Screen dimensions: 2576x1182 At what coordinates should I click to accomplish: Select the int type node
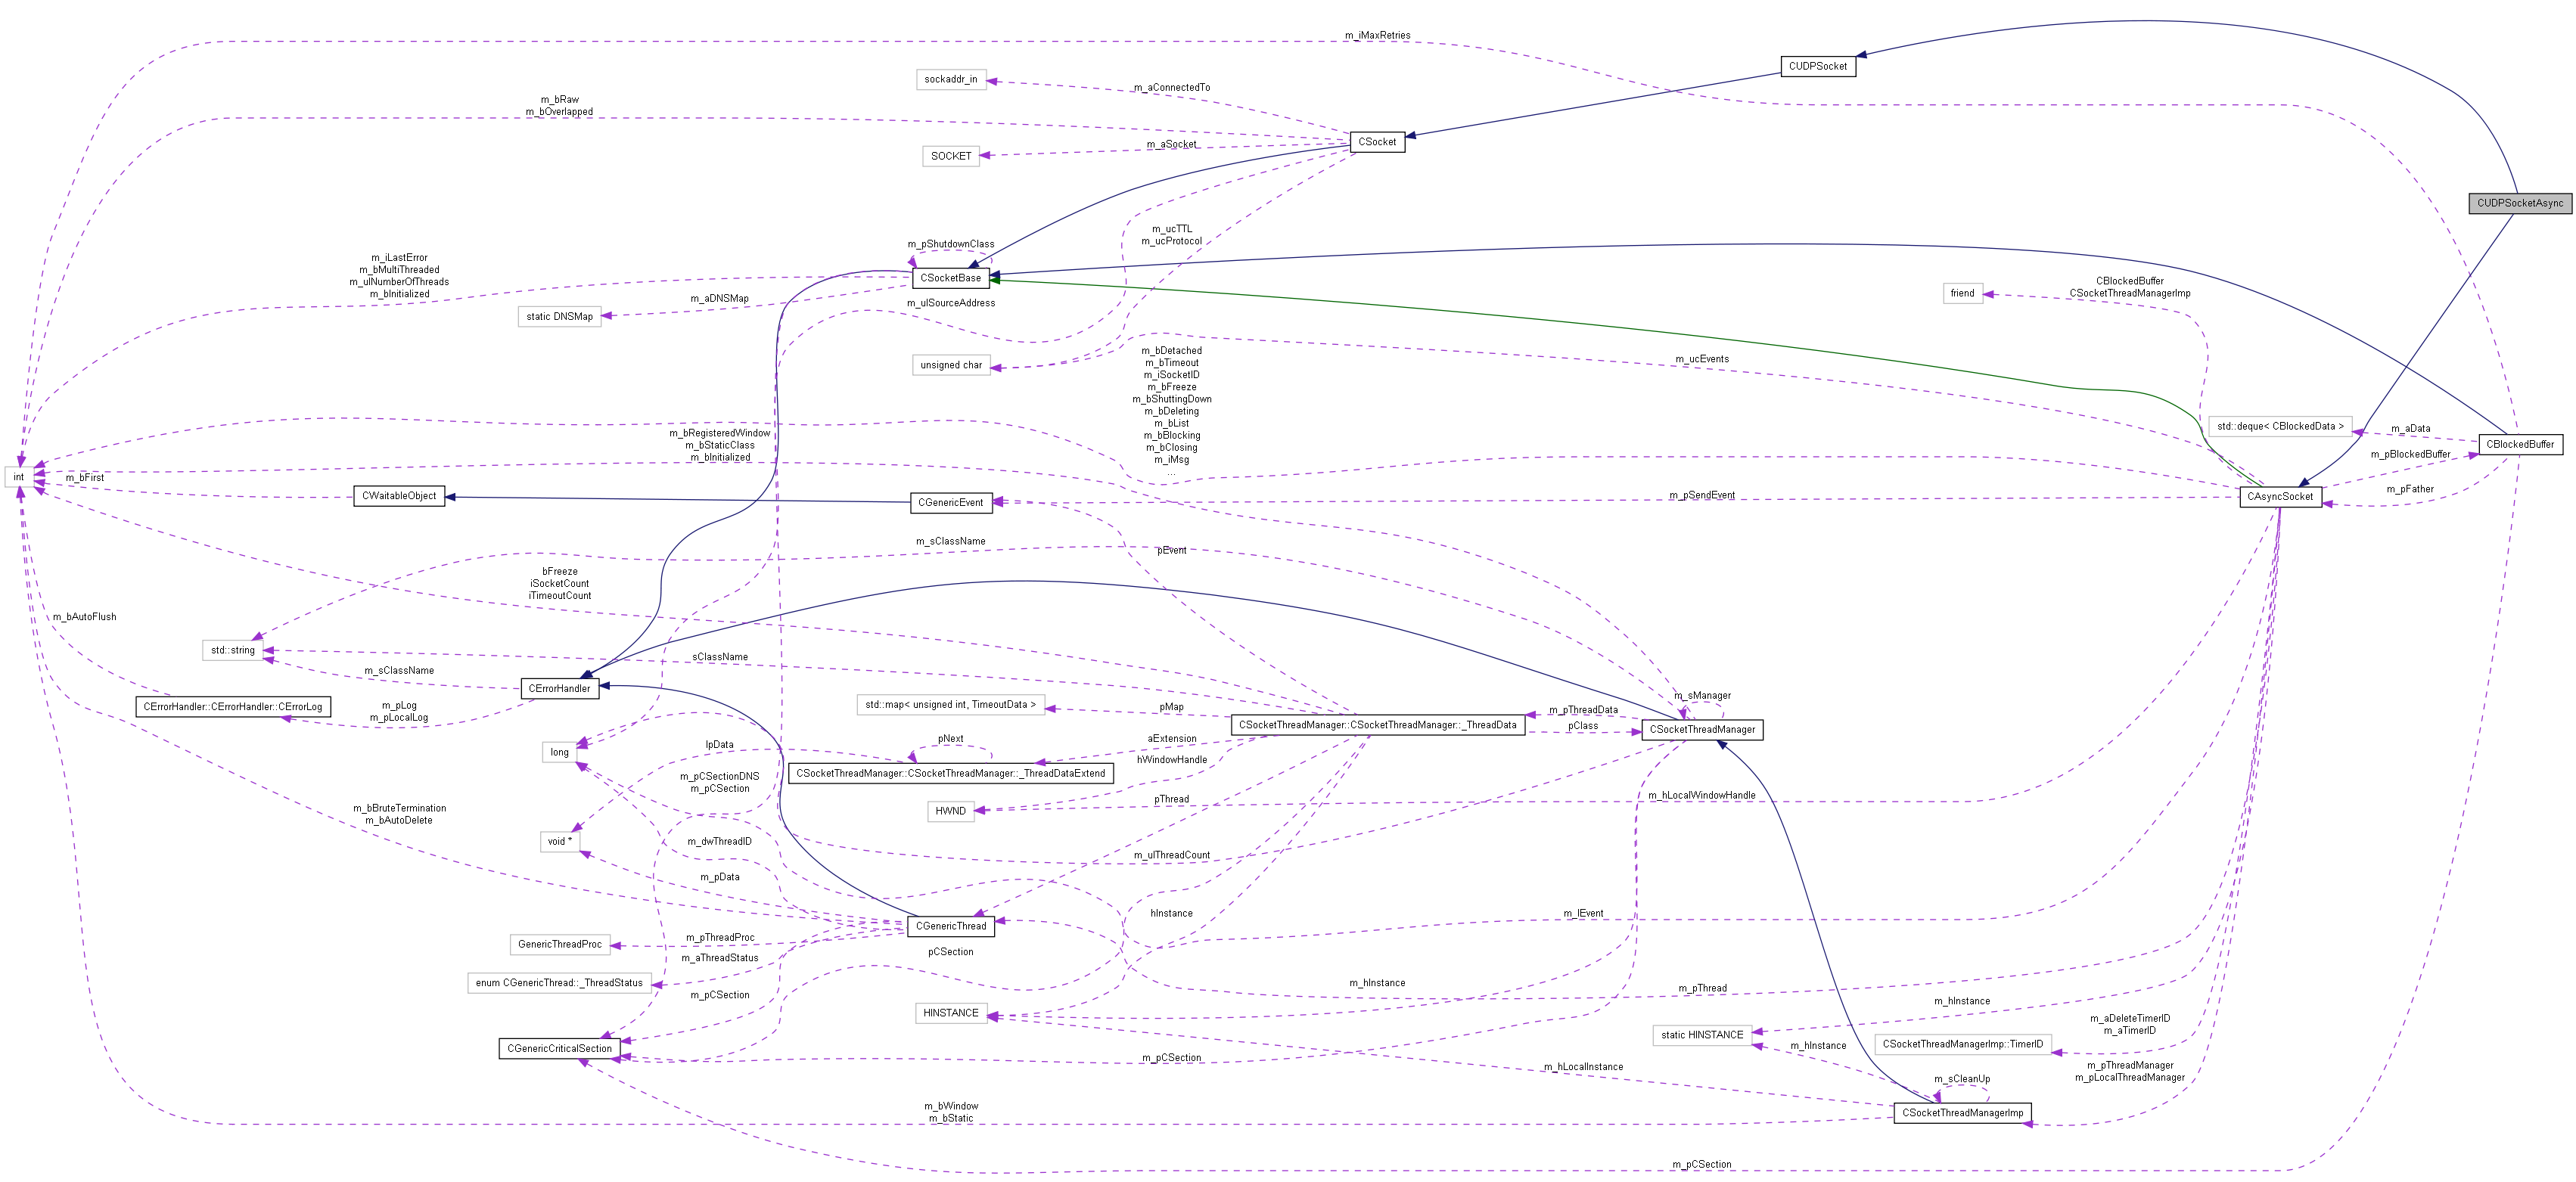[18, 477]
